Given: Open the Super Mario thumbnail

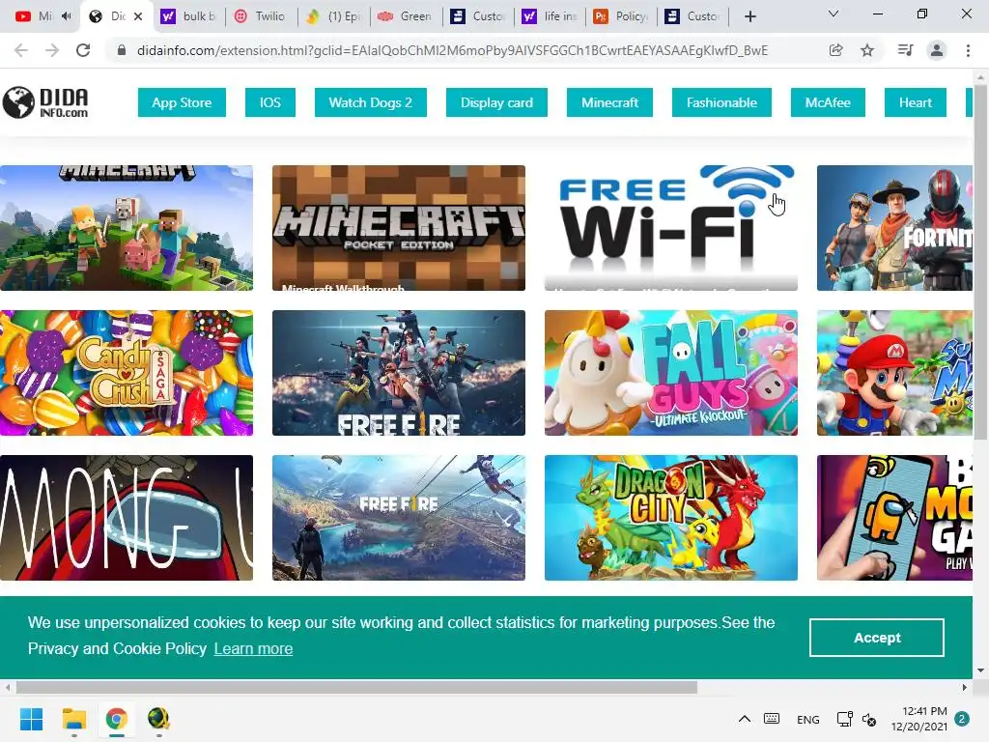Looking at the screenshot, I should tap(894, 373).
